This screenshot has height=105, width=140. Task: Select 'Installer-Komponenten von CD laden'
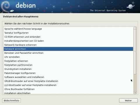[x=68, y=41]
